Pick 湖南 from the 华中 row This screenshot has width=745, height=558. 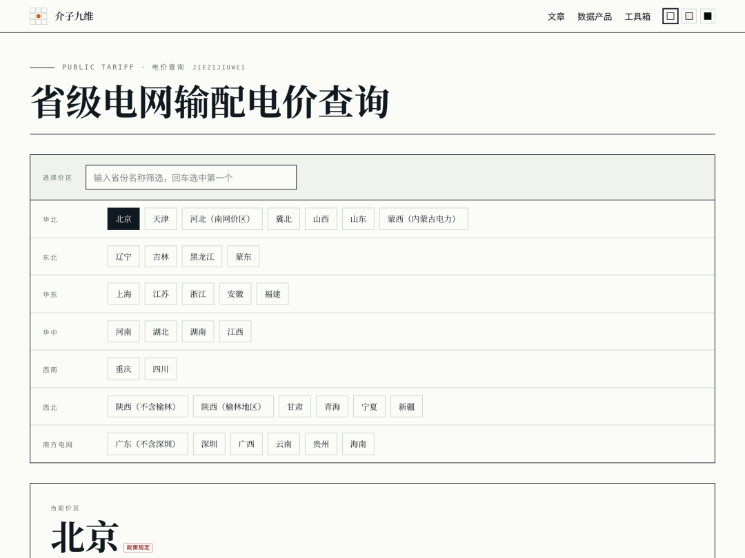pos(198,331)
